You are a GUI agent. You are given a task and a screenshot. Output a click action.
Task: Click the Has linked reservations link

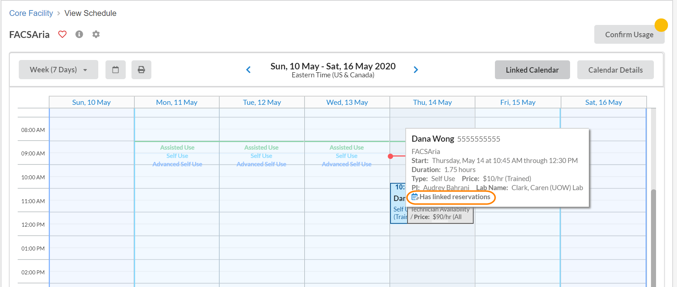click(455, 197)
